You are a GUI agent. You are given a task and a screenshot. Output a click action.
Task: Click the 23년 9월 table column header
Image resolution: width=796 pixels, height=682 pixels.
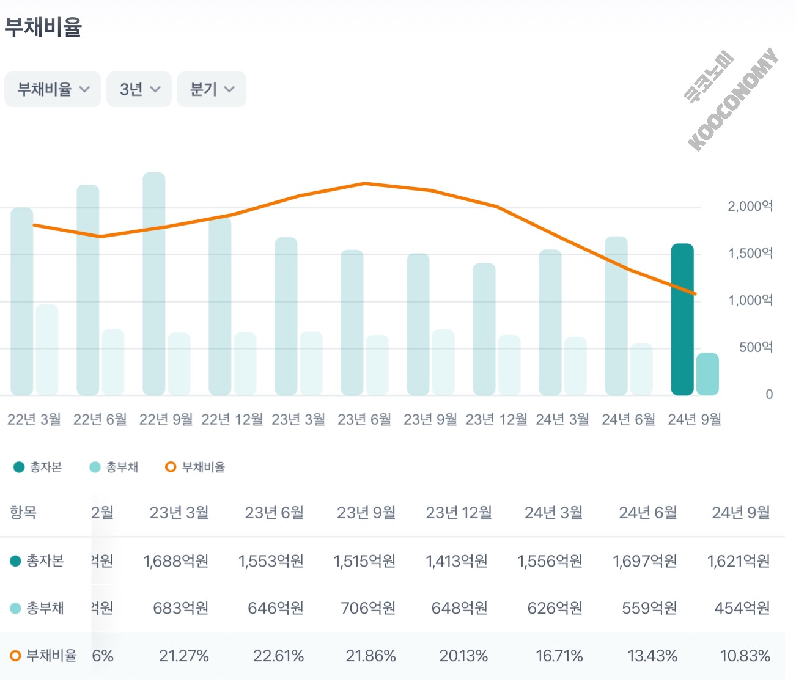pyautogui.click(x=366, y=512)
